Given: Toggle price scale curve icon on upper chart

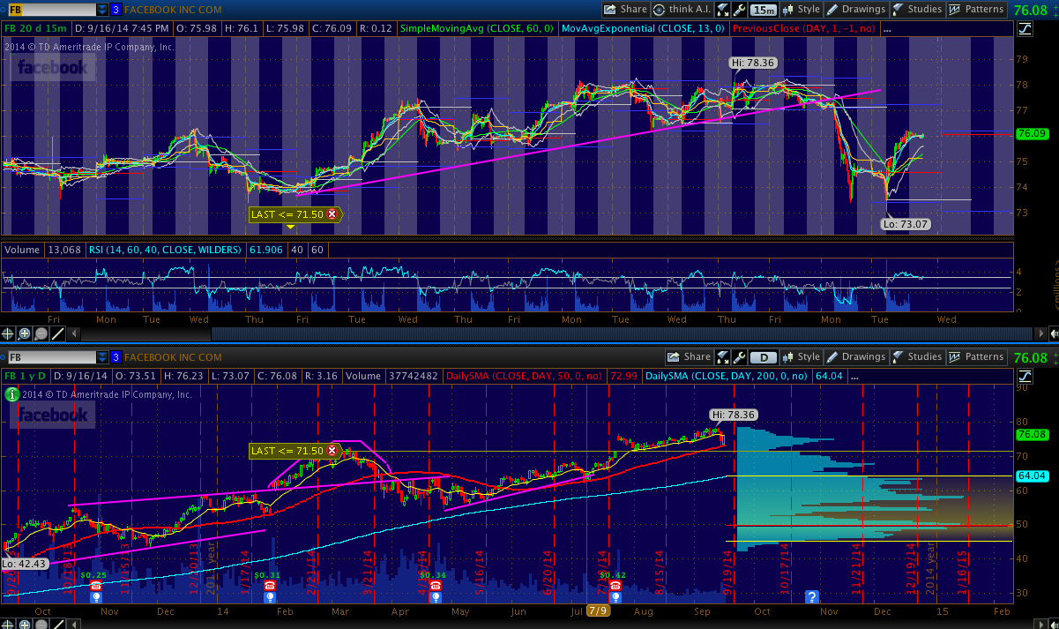Looking at the screenshot, I should pyautogui.click(x=1025, y=28).
